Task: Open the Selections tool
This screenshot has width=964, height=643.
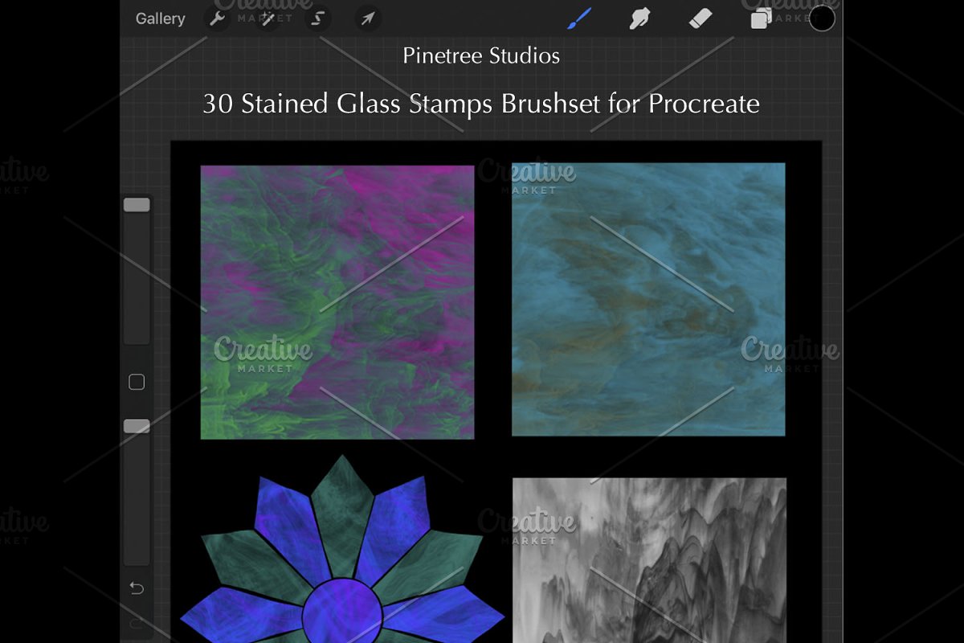Action: click(317, 18)
